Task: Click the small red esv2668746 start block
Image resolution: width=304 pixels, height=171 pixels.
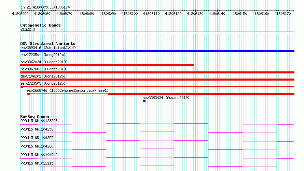Action: [28, 94]
